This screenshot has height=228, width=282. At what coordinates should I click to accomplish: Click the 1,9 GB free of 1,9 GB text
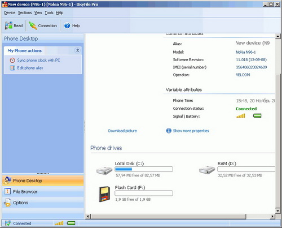133,199
